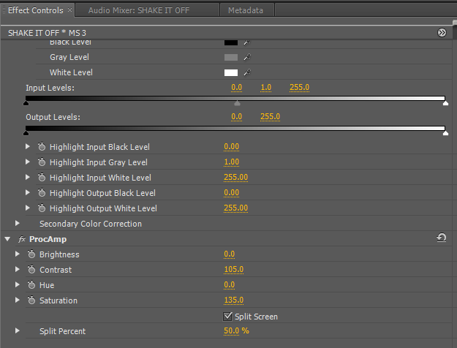
Task: Edit Output Levels black value 0.0
Action: click(236, 116)
